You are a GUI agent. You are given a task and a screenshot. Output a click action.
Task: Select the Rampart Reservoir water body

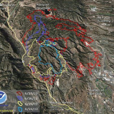(48, 12)
